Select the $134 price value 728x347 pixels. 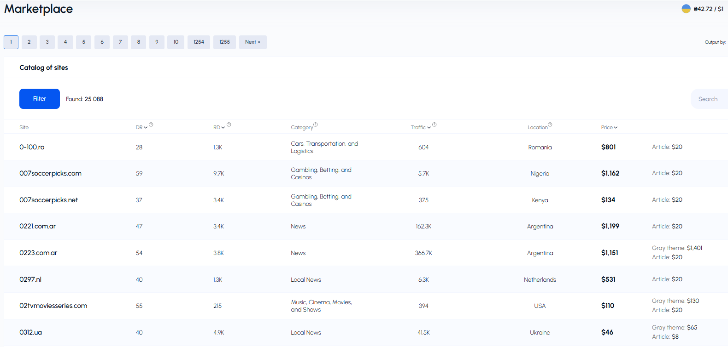pos(608,200)
